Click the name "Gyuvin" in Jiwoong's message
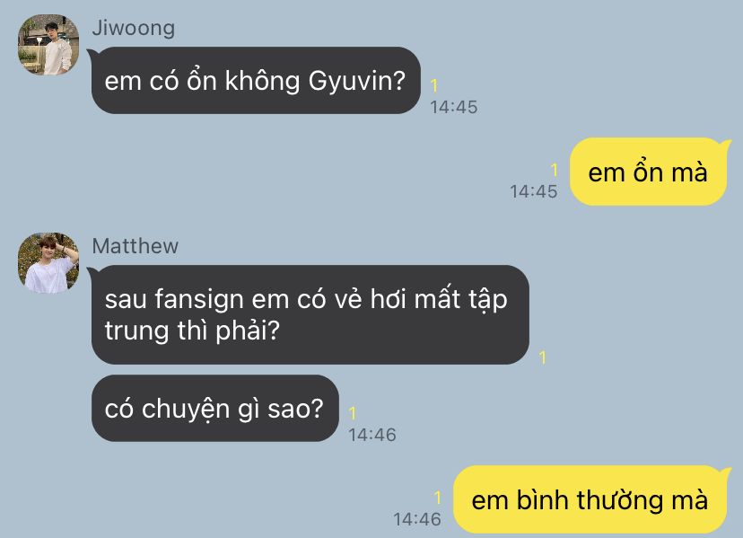 tap(357, 81)
